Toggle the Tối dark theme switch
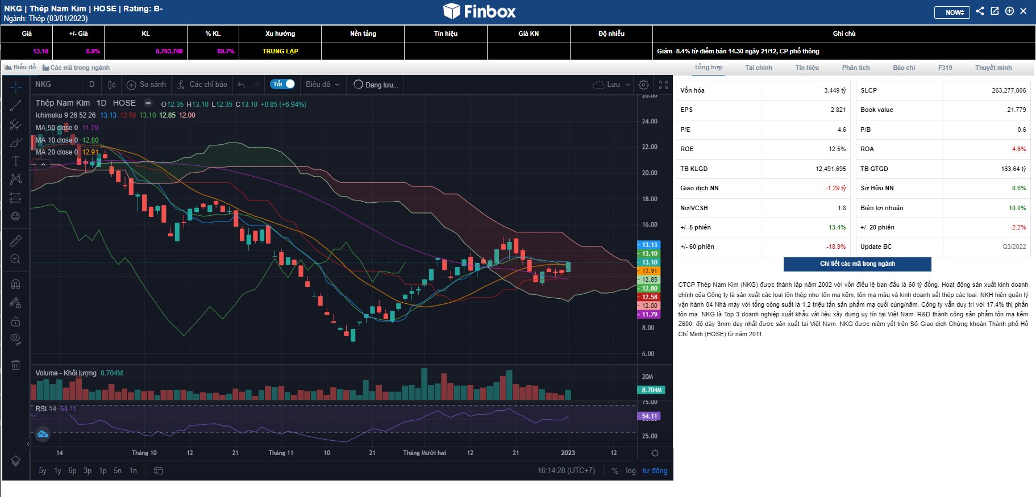Viewport: 1036px width, 497px height. [282, 84]
